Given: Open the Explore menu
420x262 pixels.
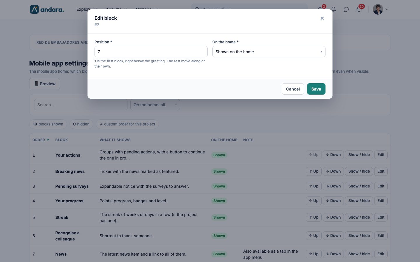Looking at the screenshot, I should [x=87, y=9].
